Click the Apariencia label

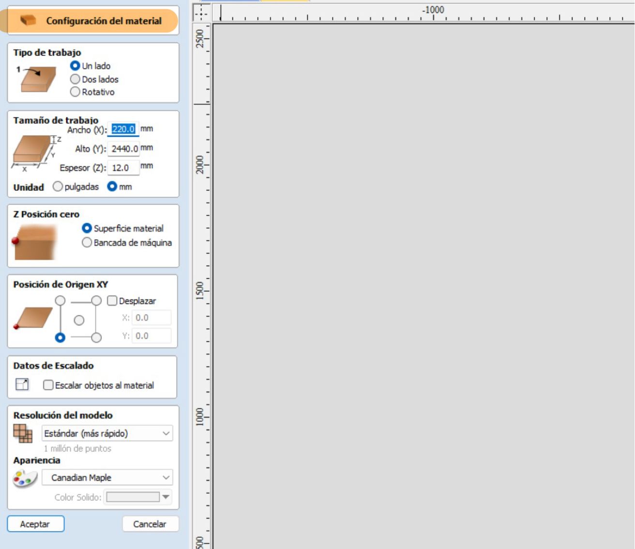[x=37, y=460]
